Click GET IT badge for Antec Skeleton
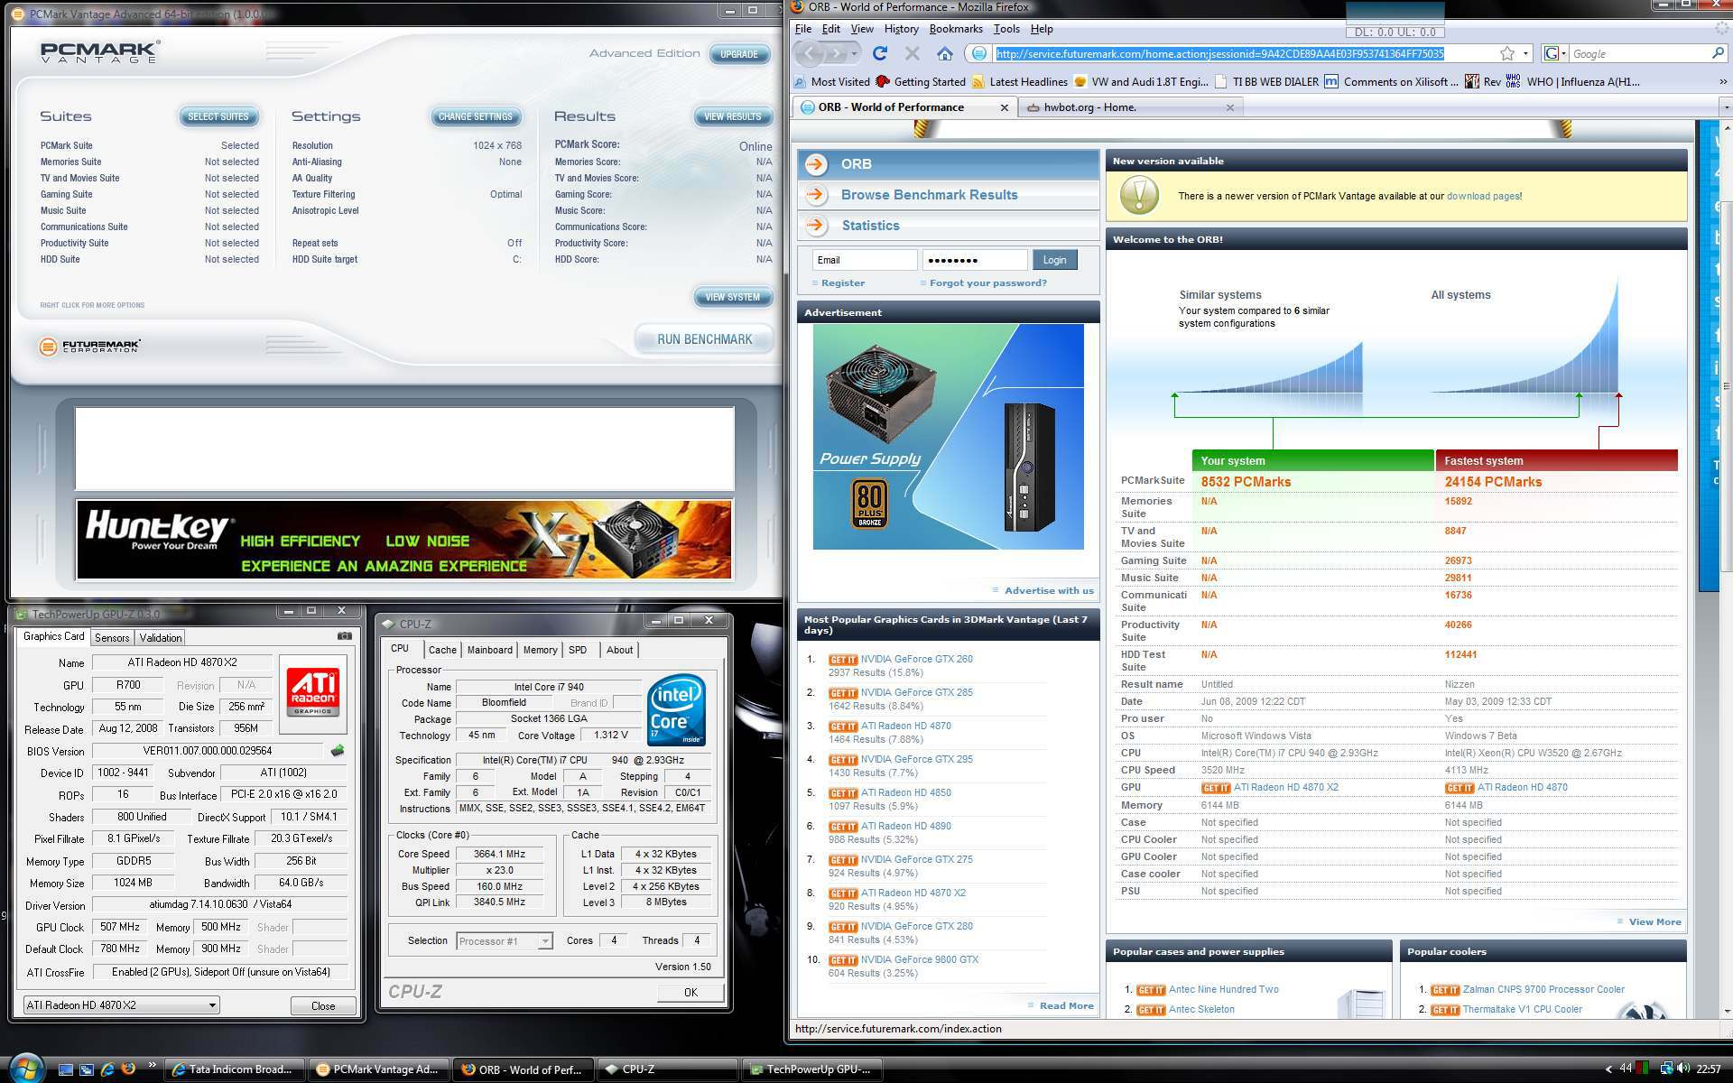 point(1151,1010)
